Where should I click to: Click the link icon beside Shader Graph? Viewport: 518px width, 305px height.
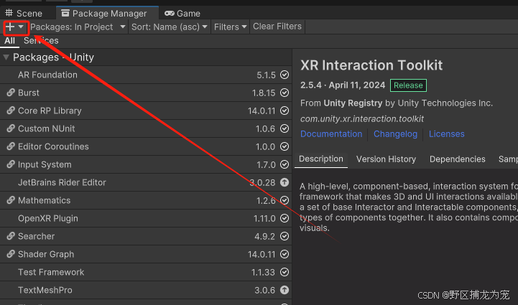(x=11, y=254)
